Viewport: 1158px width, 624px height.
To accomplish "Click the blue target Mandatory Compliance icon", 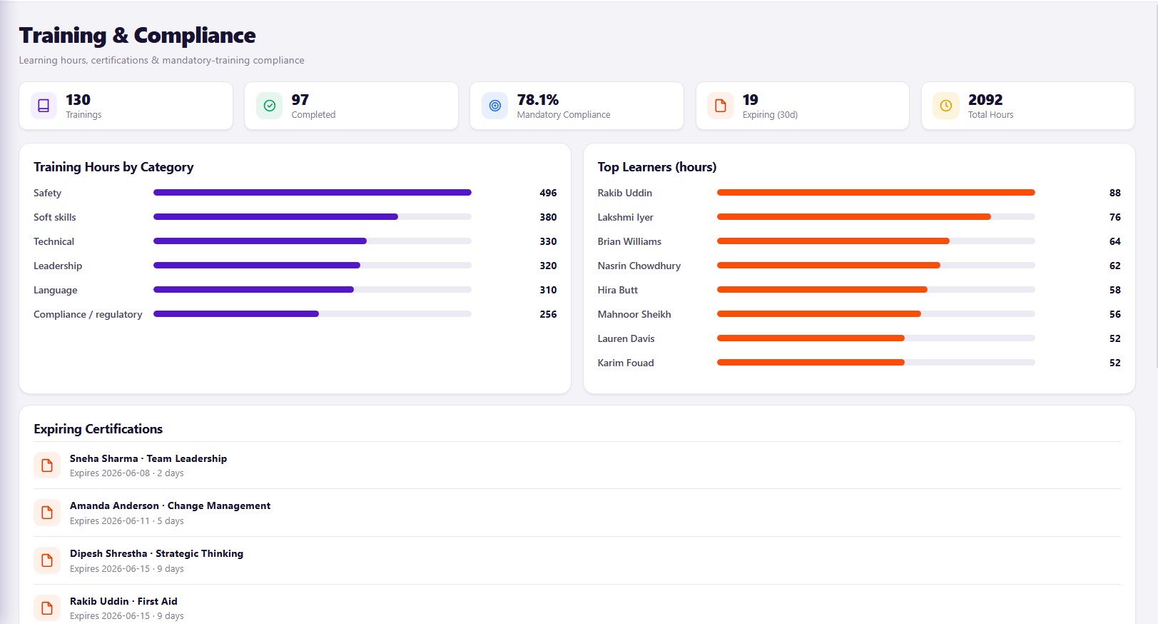I will [494, 106].
